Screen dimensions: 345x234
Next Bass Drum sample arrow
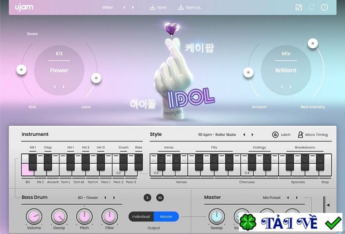pos(114,198)
